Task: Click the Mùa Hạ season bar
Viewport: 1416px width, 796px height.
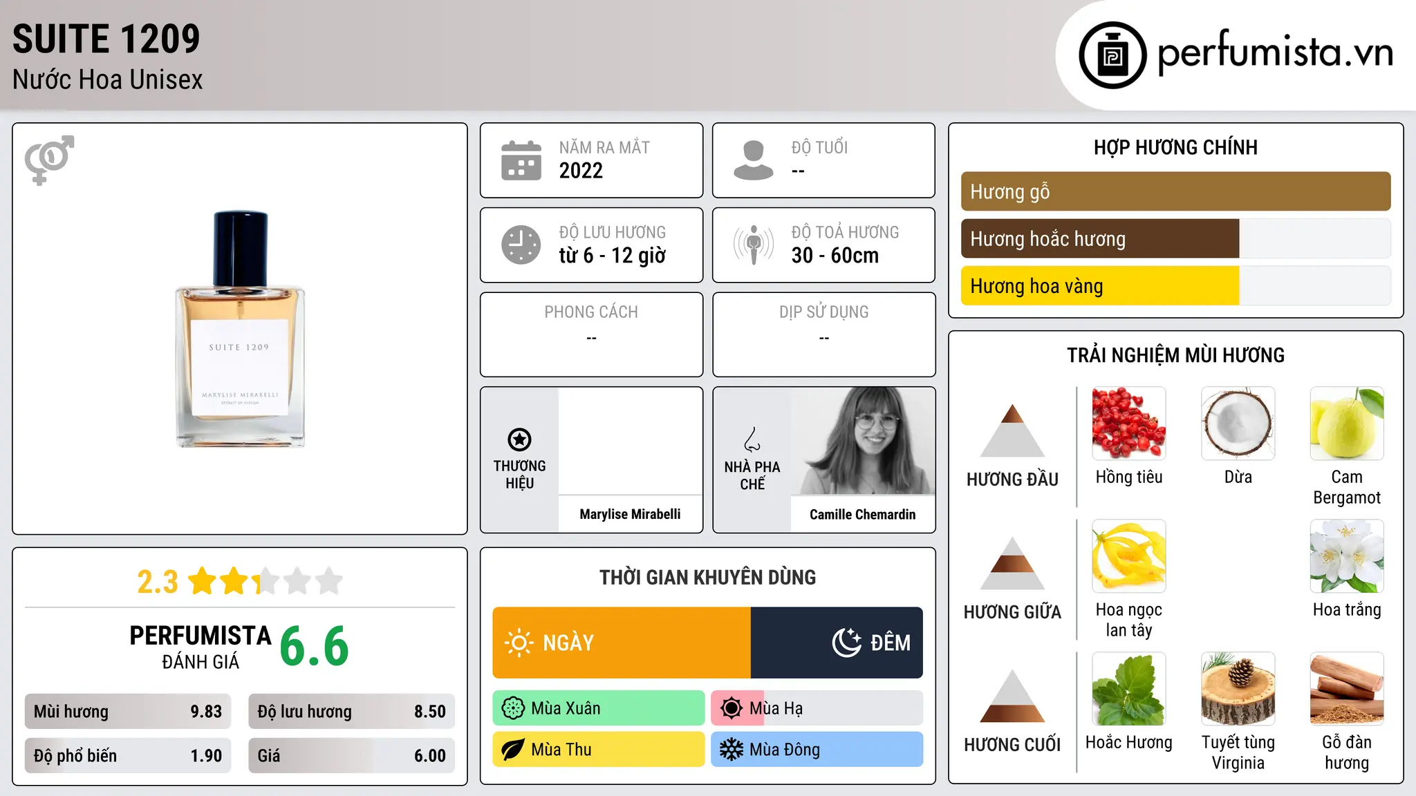Action: [817, 708]
